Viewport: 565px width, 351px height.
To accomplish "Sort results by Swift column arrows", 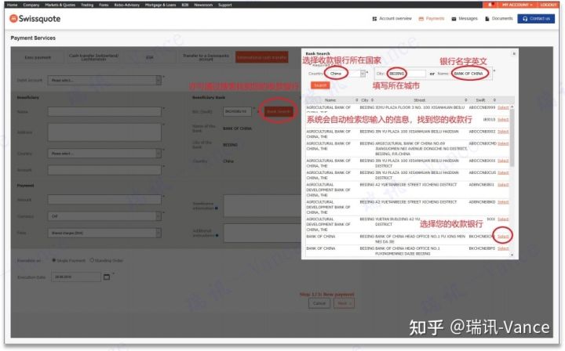I will click(x=494, y=100).
